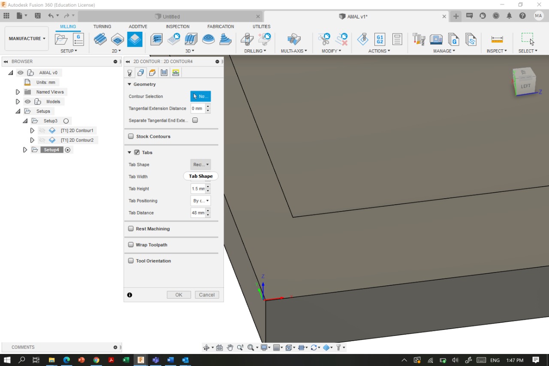Switch to the UTILITIES tab
Viewport: 549px width, 366px height.
click(262, 27)
